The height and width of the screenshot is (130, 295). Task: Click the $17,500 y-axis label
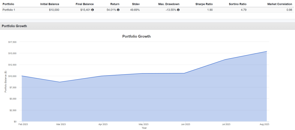point(12,42)
